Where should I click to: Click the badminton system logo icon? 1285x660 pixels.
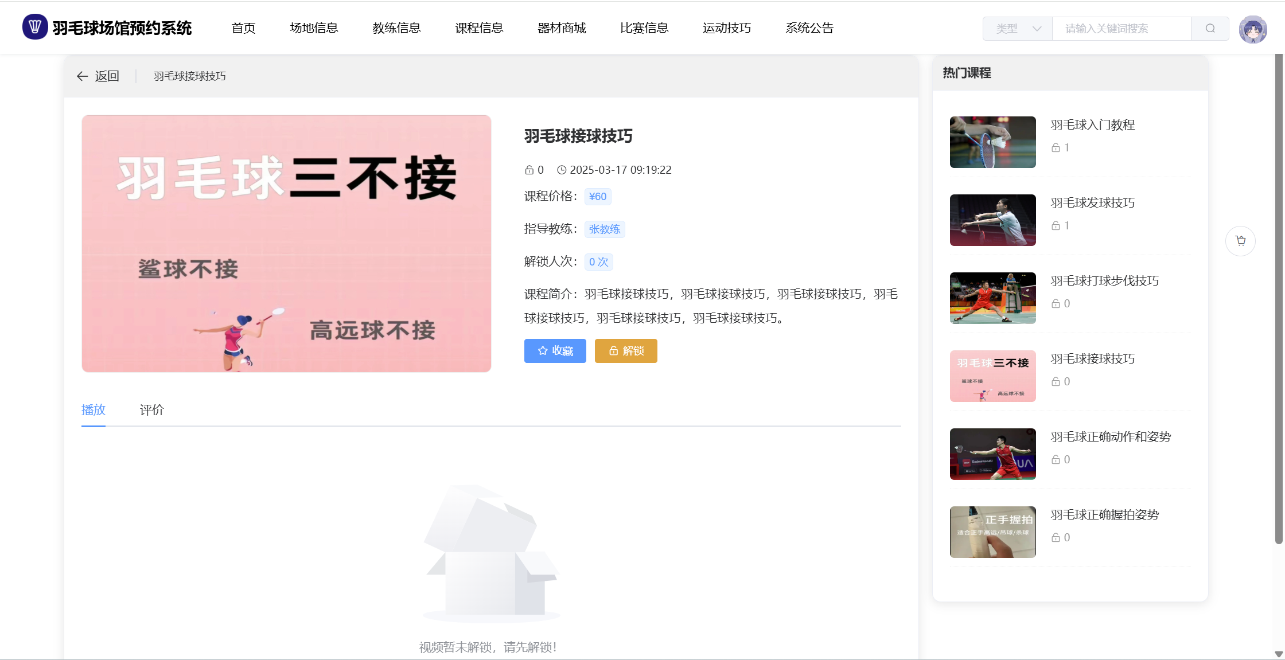(x=34, y=27)
